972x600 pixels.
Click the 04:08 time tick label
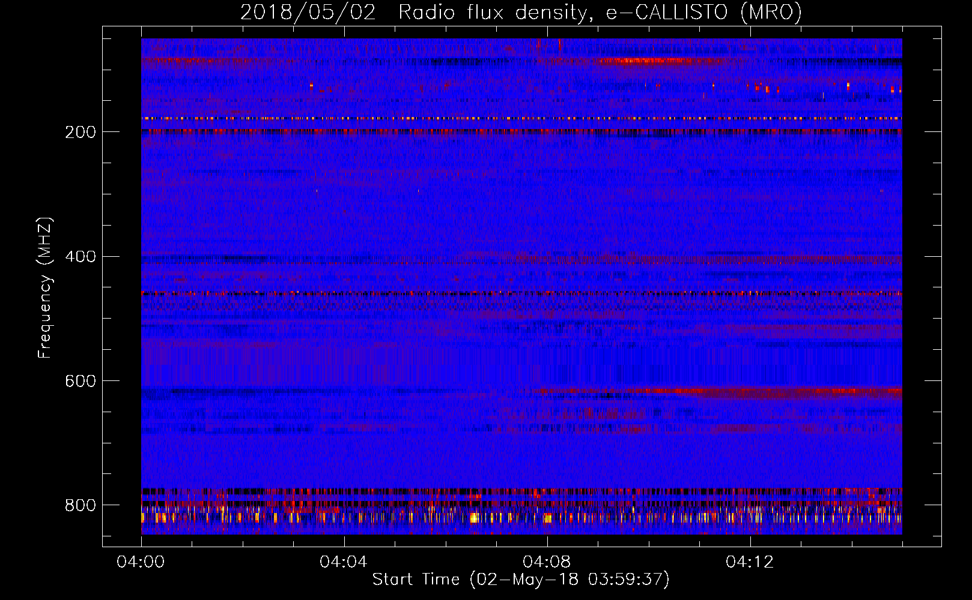click(x=547, y=562)
